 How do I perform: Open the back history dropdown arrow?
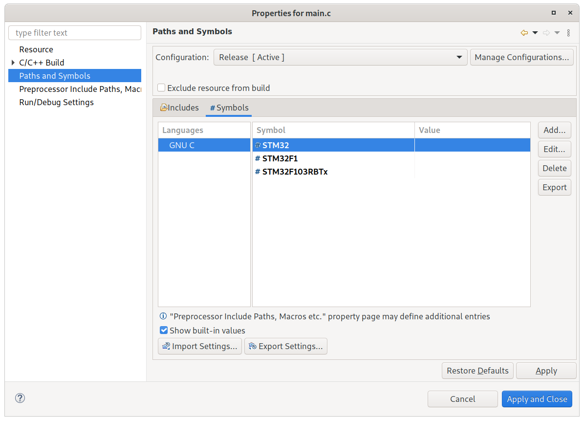coord(535,33)
